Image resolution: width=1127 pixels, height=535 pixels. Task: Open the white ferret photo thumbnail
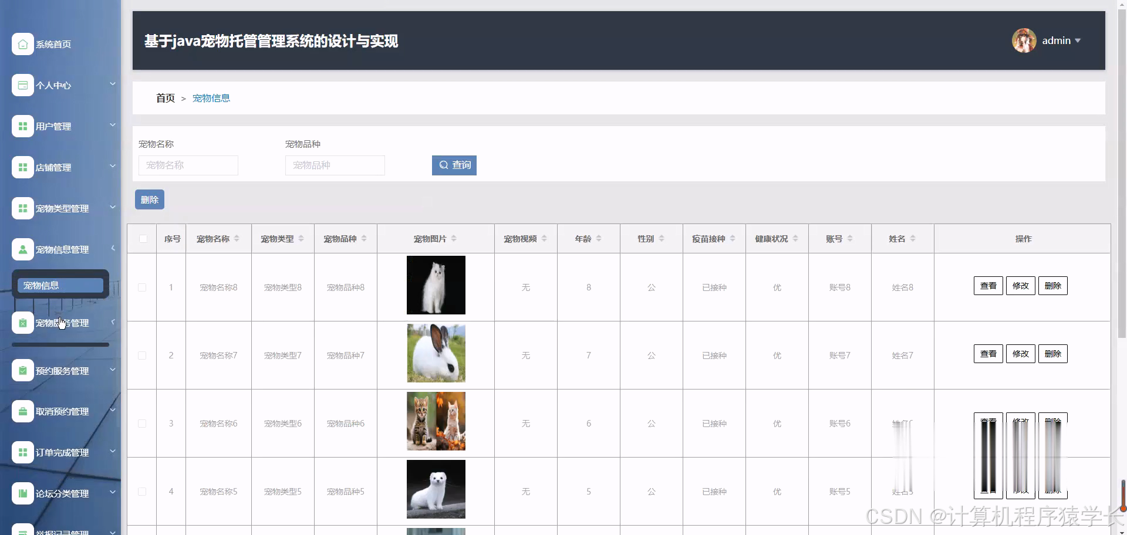pos(436,489)
